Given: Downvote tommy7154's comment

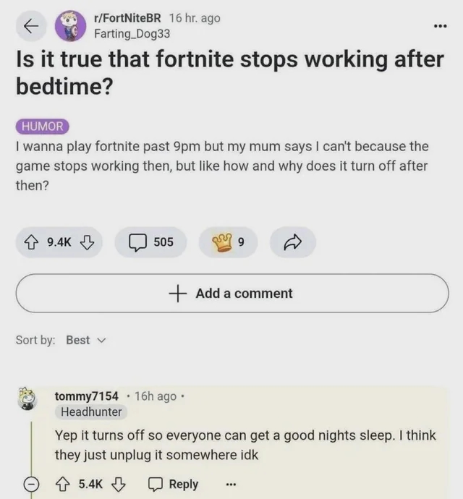Looking at the screenshot, I should [118, 485].
